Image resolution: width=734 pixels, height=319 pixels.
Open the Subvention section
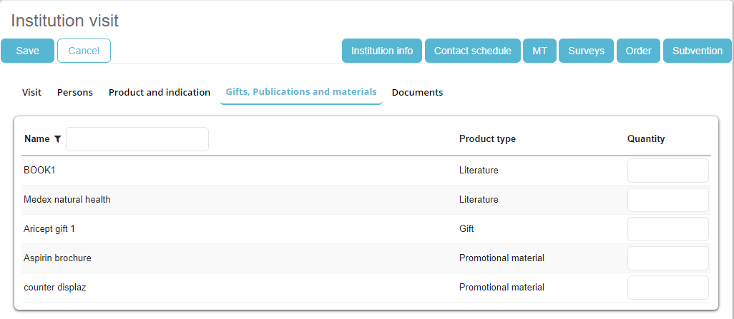(x=697, y=51)
